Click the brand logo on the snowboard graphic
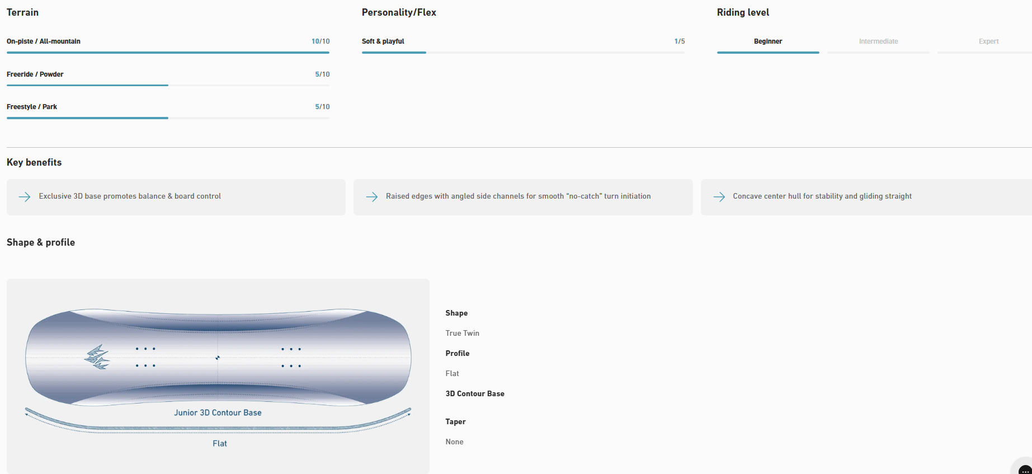The width and height of the screenshot is (1032, 474). click(97, 357)
